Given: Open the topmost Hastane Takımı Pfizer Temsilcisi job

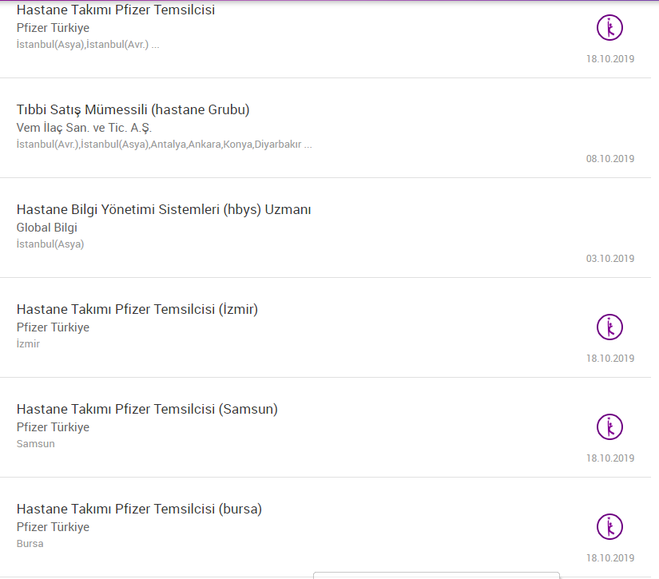Looking at the screenshot, I should coord(116,10).
